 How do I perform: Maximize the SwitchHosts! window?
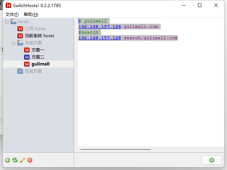click(x=200, y=6)
